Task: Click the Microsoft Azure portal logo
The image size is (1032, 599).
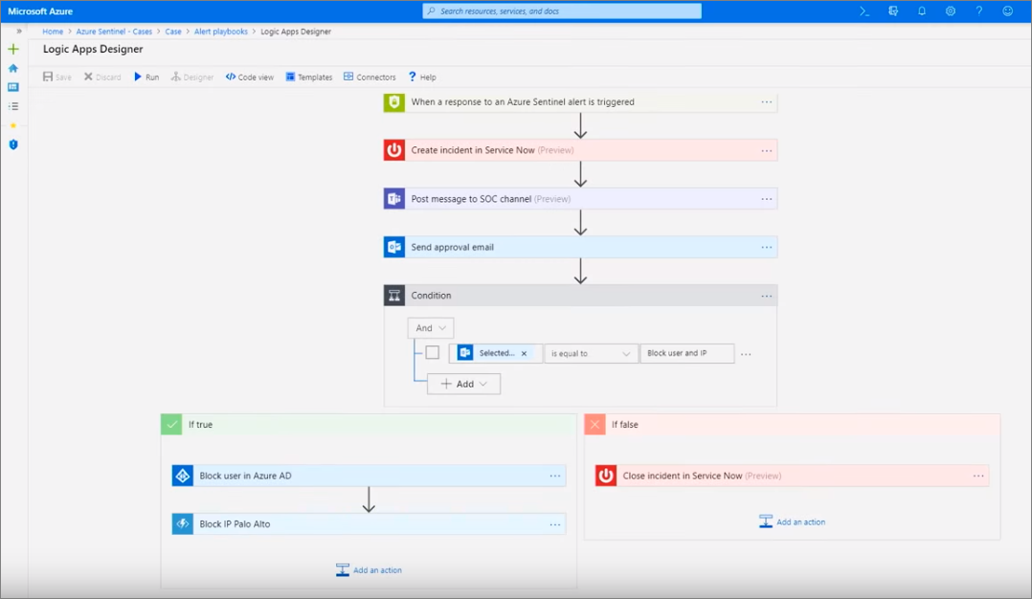Action: pos(40,11)
